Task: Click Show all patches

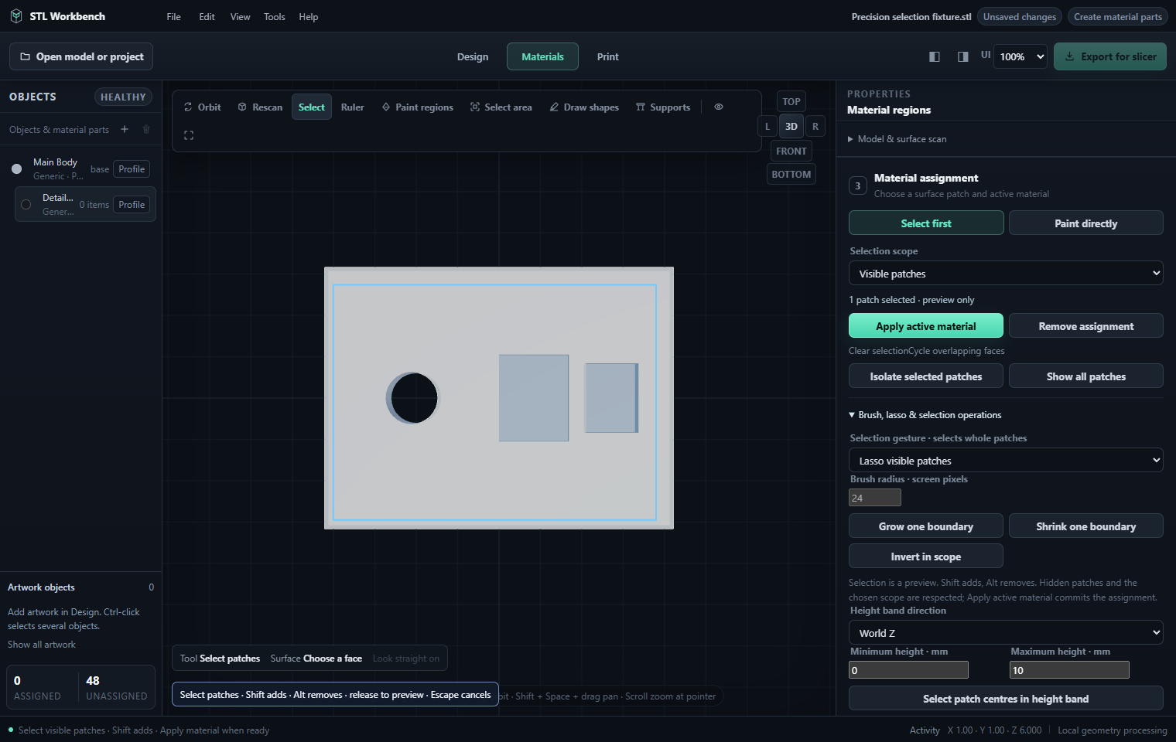Action: (1086, 376)
